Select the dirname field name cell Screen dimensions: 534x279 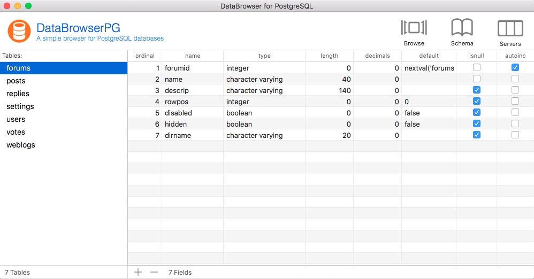pos(193,135)
